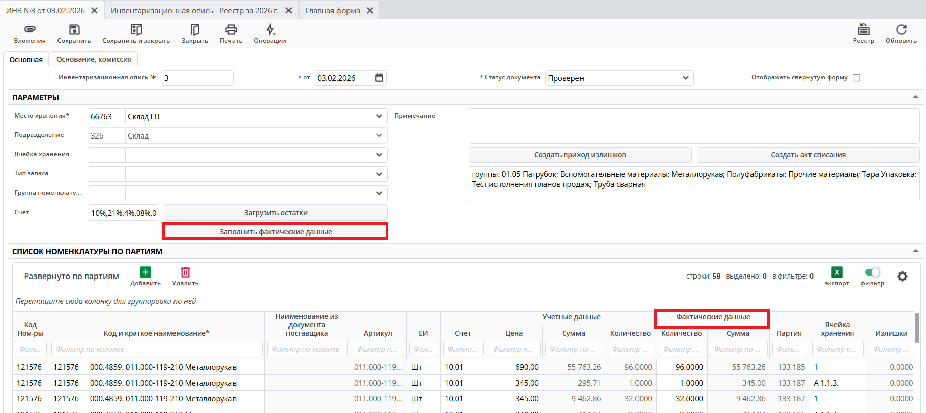Open the Операции lightning menu
926x413 pixels.
(x=270, y=30)
